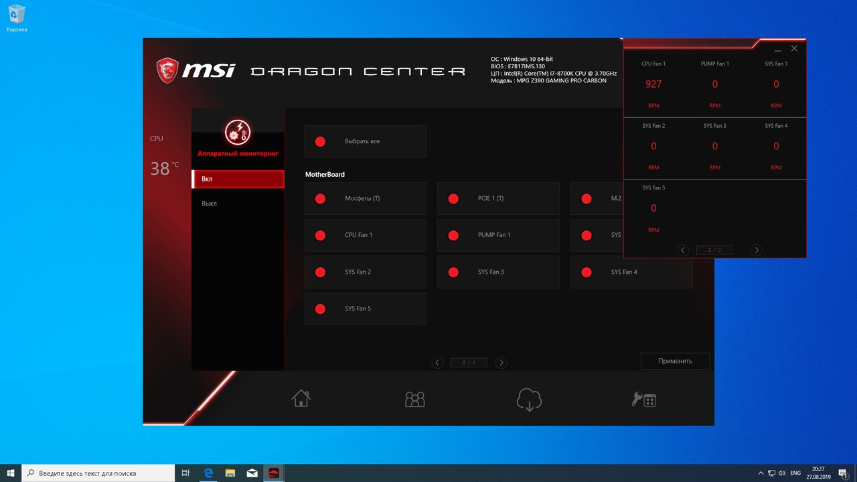Select the 'Вкл' sidebar item
Viewport: 857px width, 482px height.
(x=238, y=179)
